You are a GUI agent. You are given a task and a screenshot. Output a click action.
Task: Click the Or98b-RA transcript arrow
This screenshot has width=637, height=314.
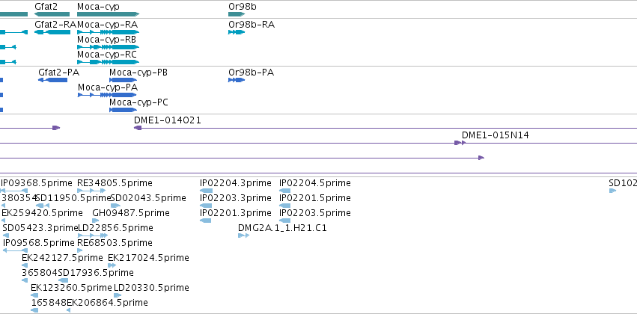(x=237, y=32)
